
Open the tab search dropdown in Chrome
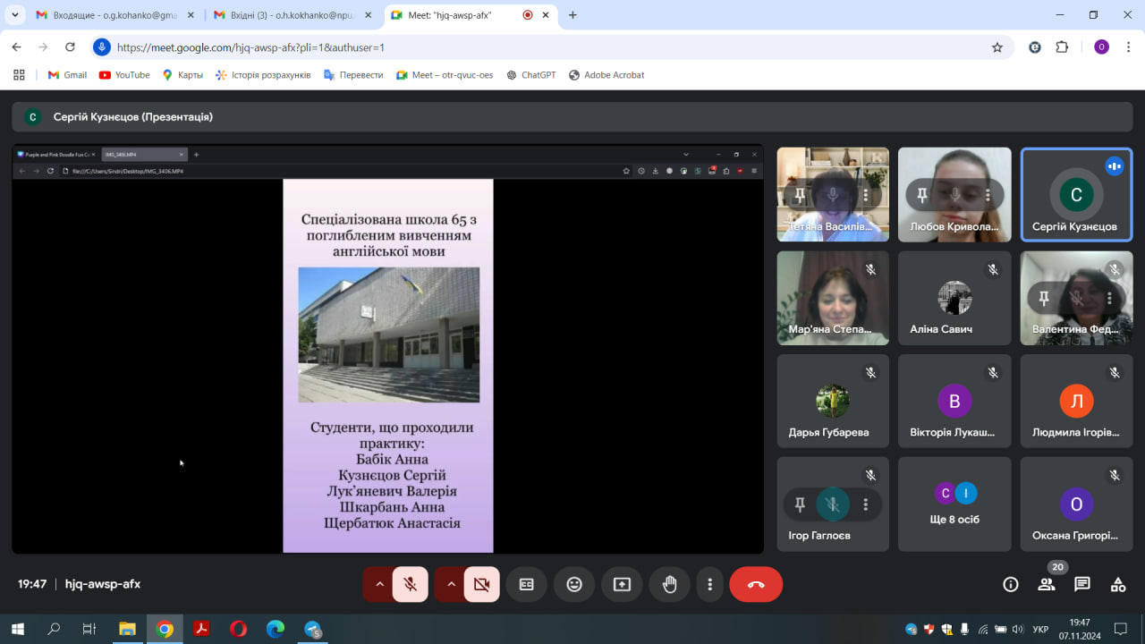[x=15, y=15]
